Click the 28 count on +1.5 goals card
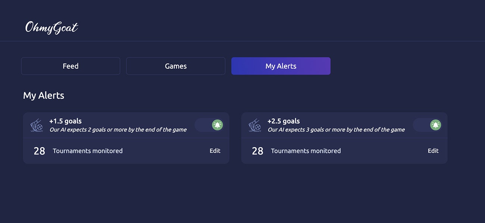This screenshot has width=485, height=223. (39, 151)
